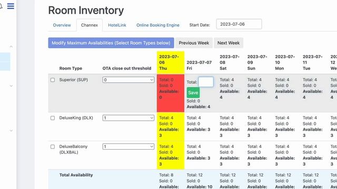The width and height of the screenshot is (337, 189).
Task: Click DeluxeBalcony 2023-07-06 yellow cell
Action: 171,155
